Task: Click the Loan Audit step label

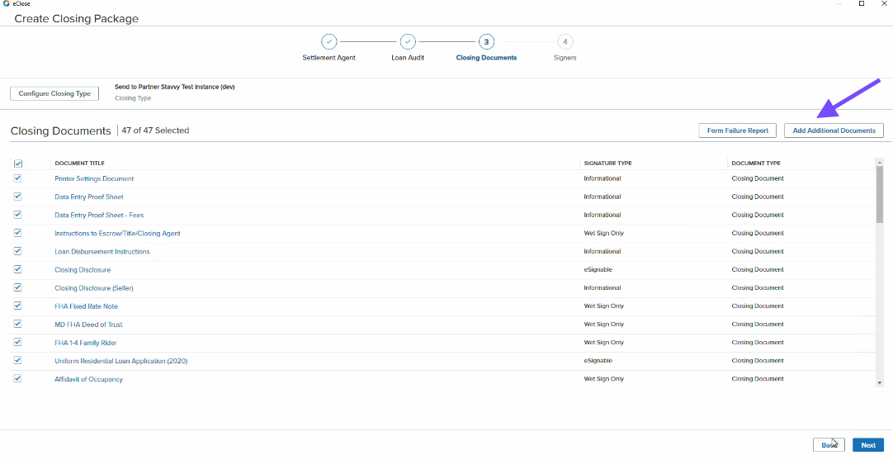Action: click(x=408, y=58)
